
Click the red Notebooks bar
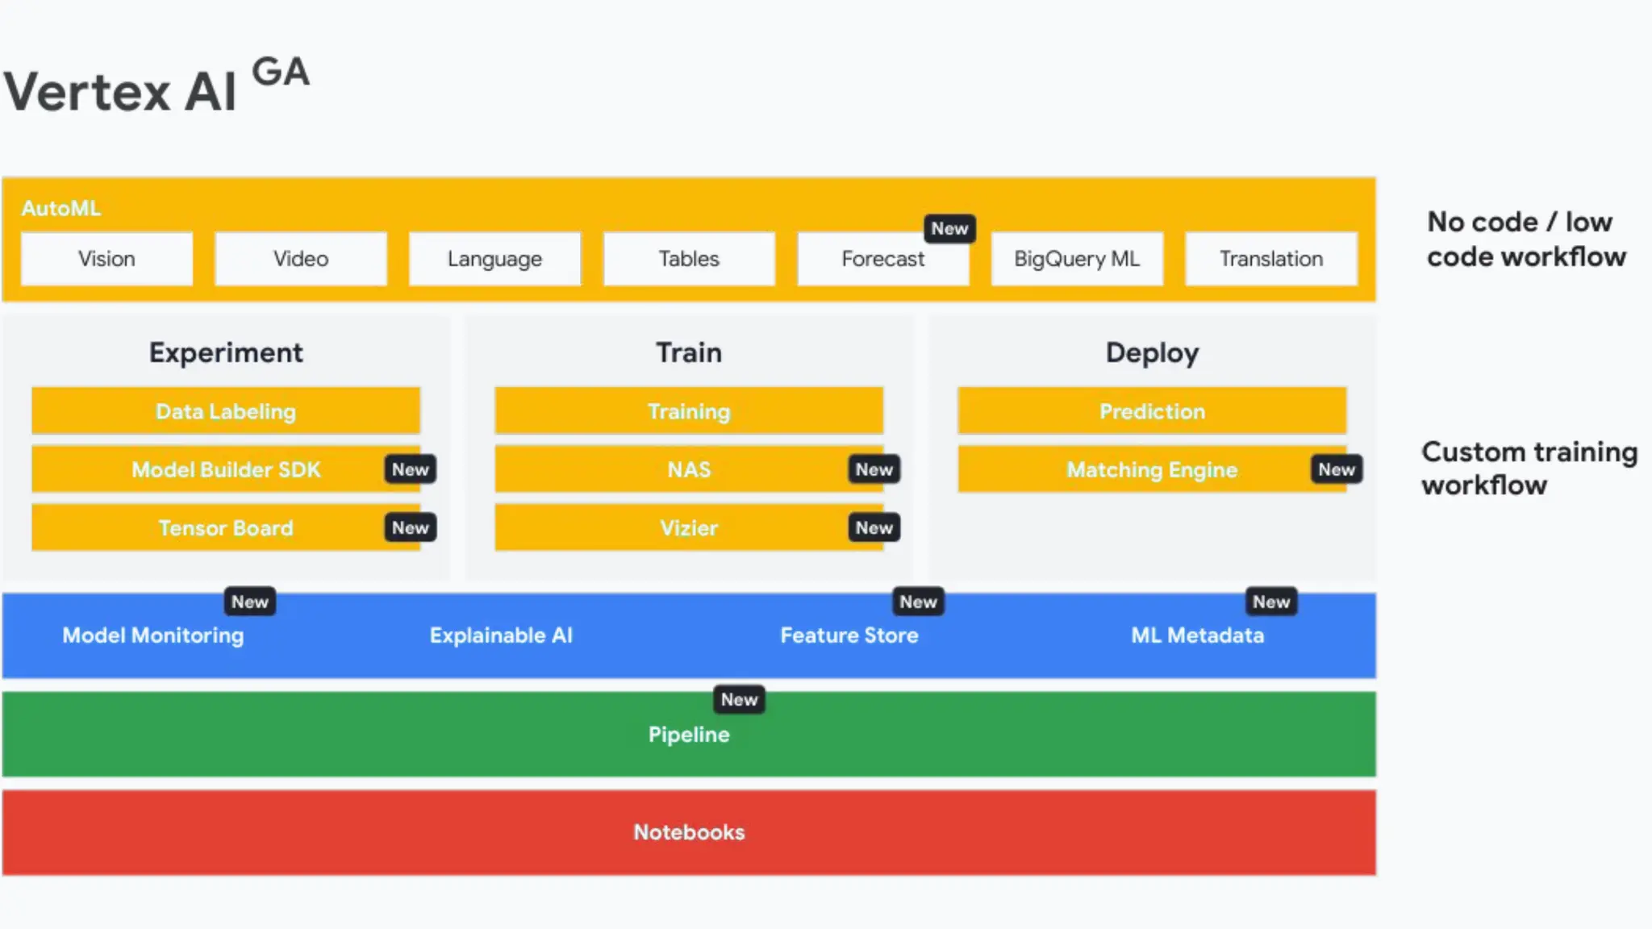pyautogui.click(x=689, y=832)
